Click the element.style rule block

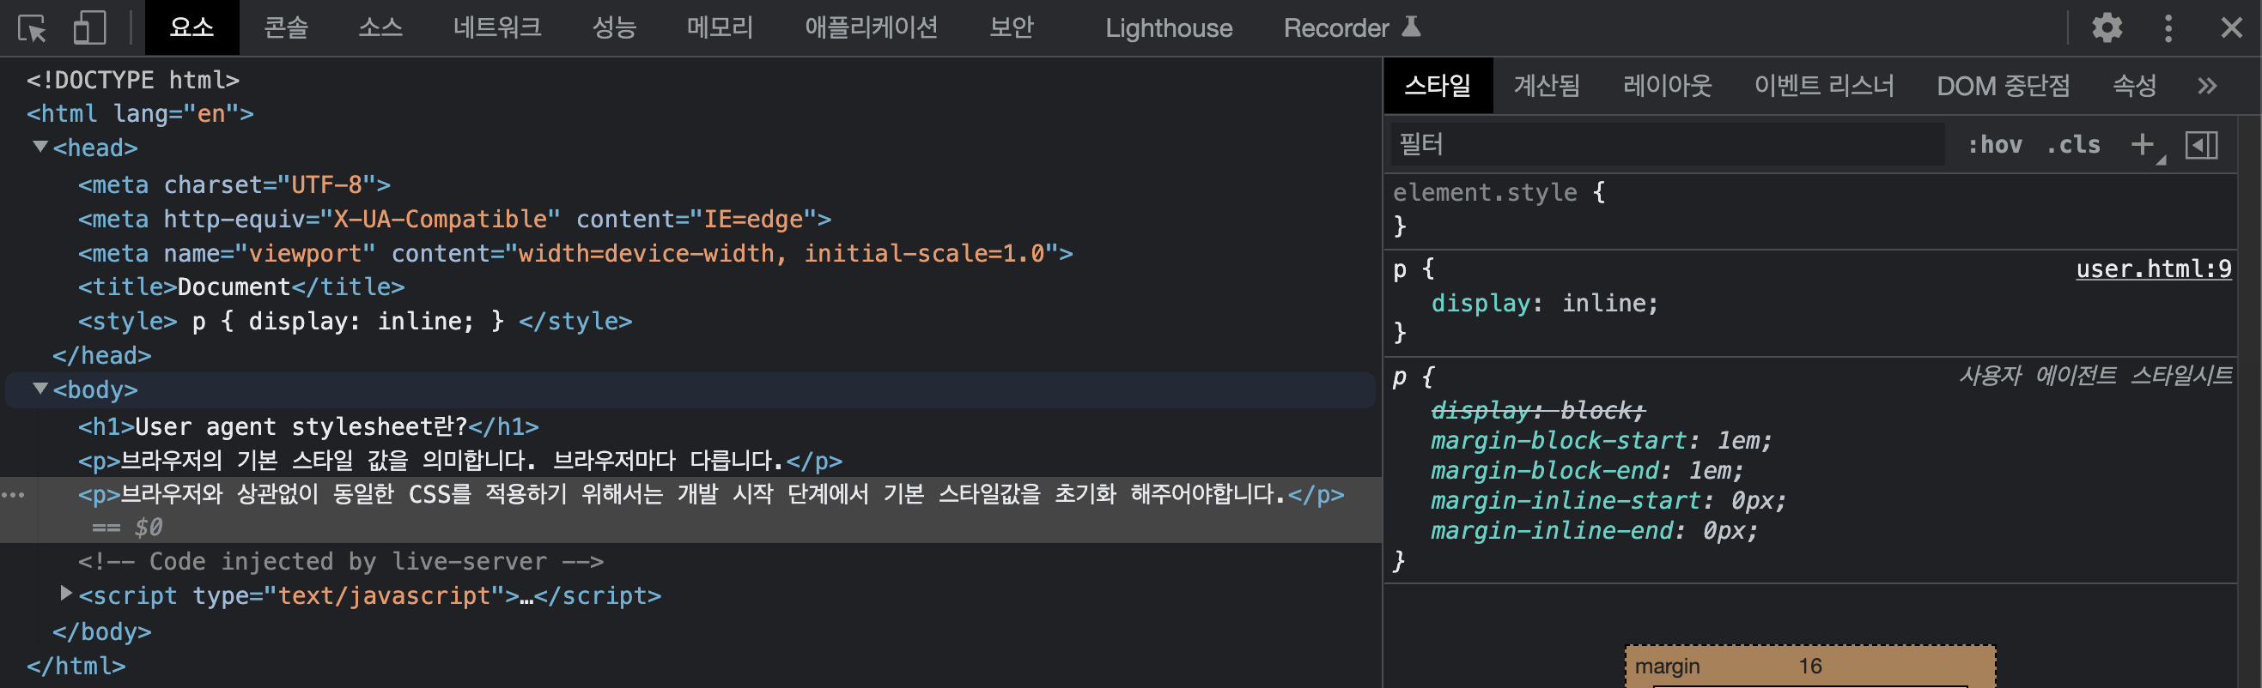1809,209
